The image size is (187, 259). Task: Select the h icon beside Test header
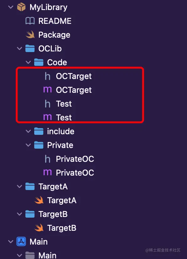48,103
